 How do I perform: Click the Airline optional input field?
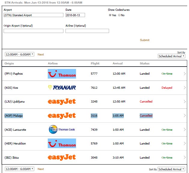pyautogui.click(x=87, y=31)
